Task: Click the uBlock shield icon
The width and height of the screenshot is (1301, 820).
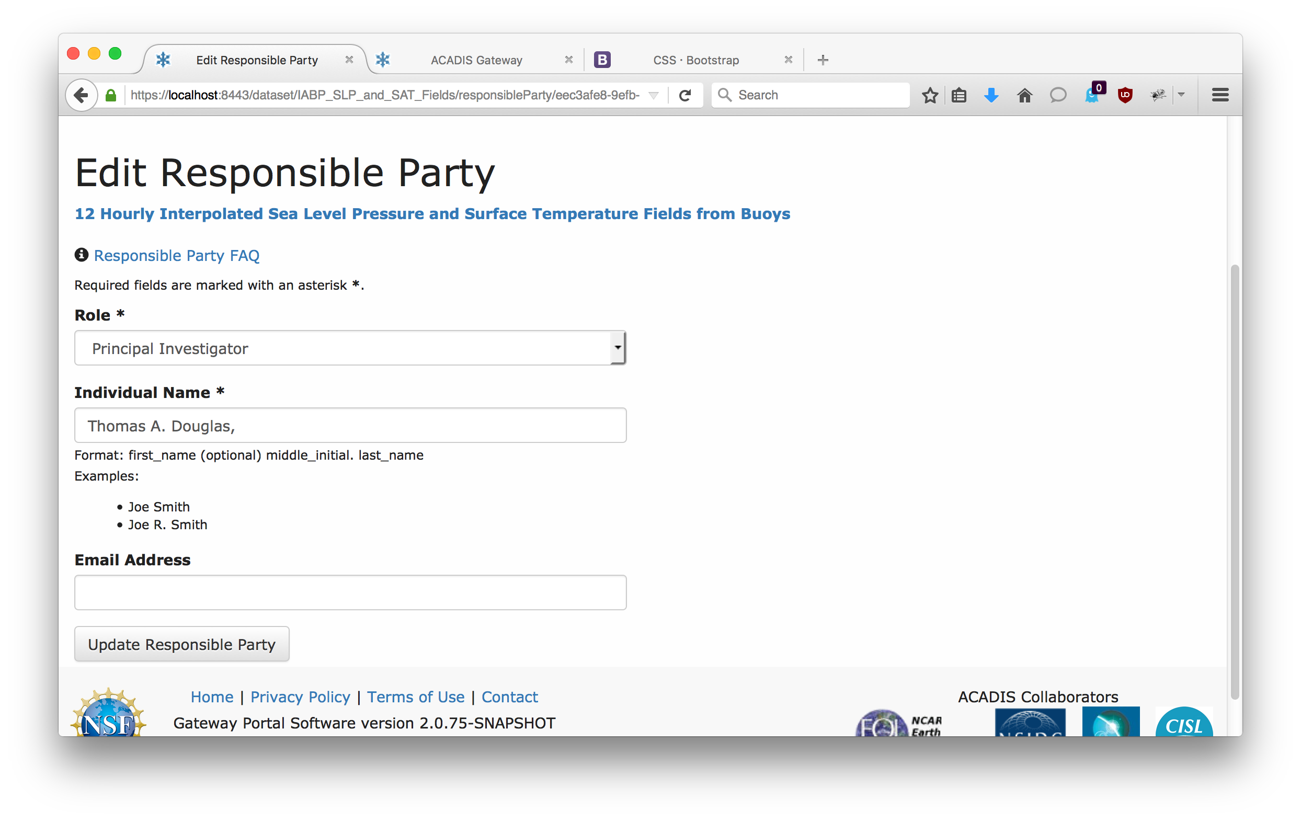Action: click(1125, 95)
